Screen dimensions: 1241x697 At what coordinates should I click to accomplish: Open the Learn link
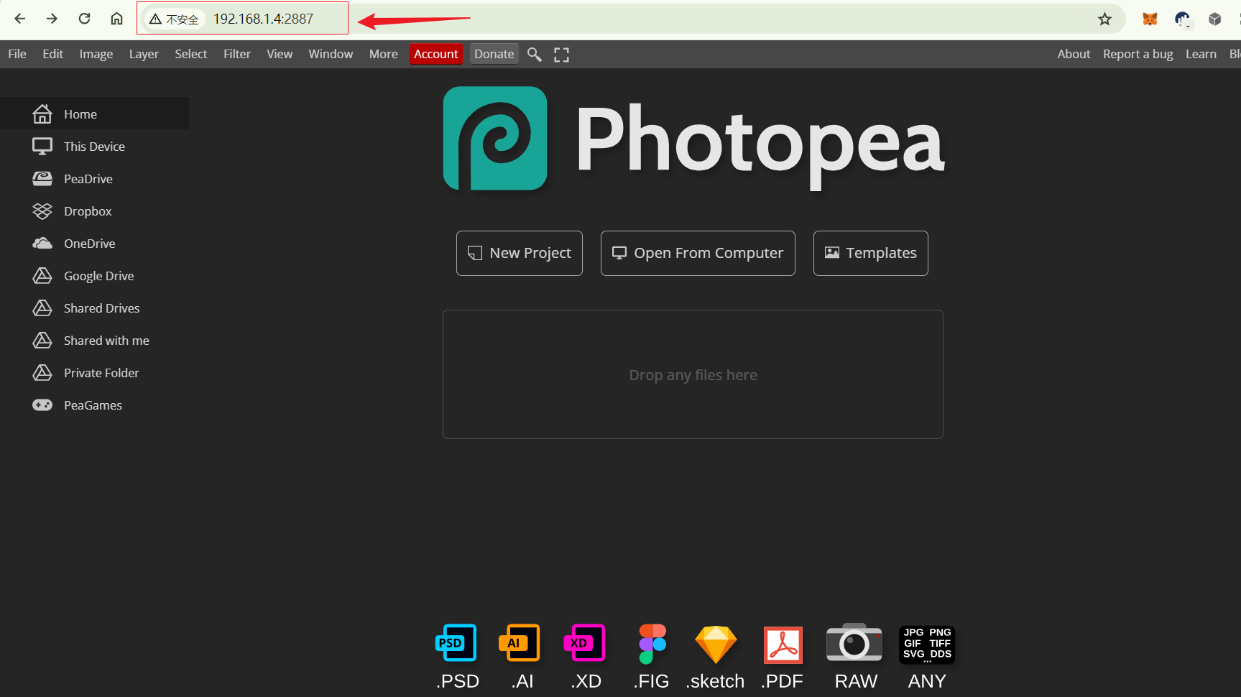[x=1201, y=54]
